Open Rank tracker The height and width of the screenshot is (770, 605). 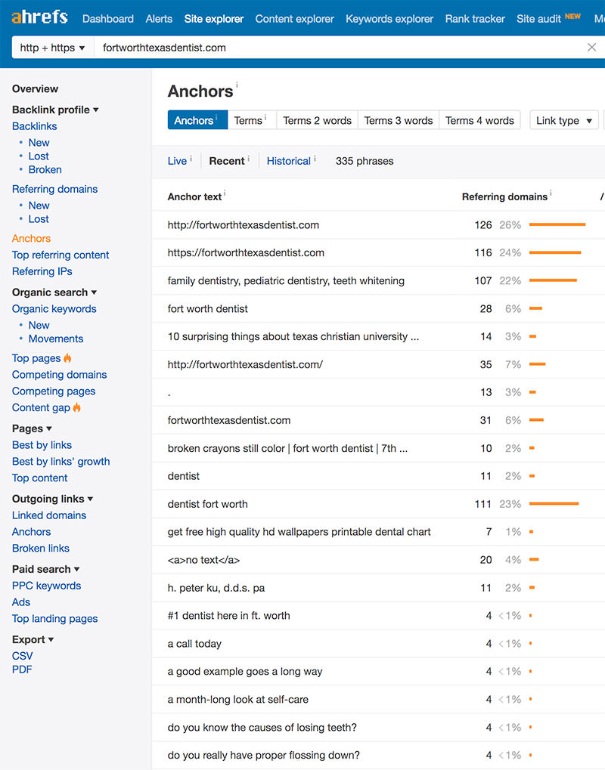(475, 19)
